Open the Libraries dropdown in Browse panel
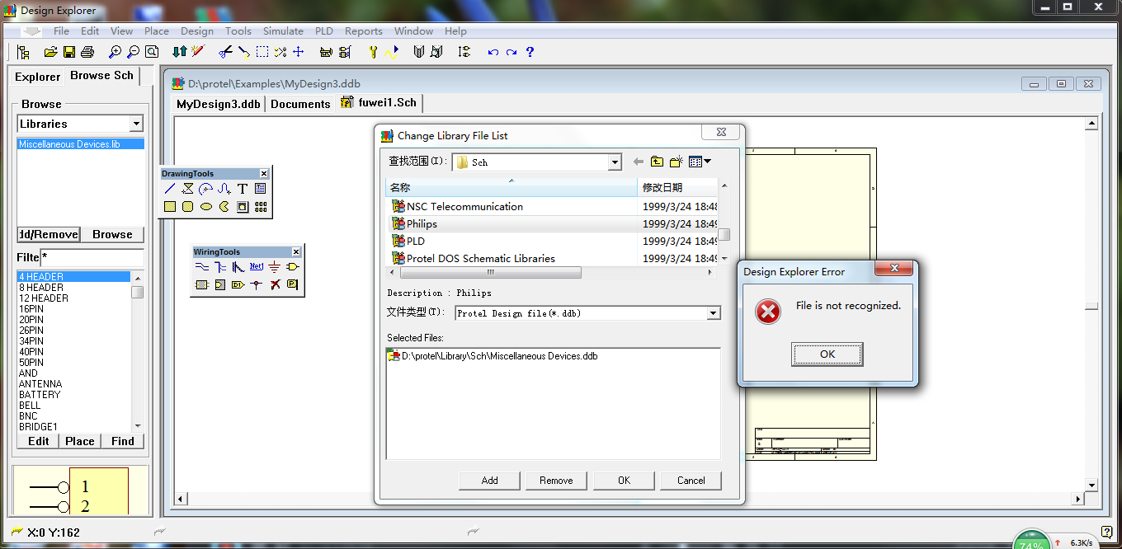The height and width of the screenshot is (549, 1122). [136, 124]
